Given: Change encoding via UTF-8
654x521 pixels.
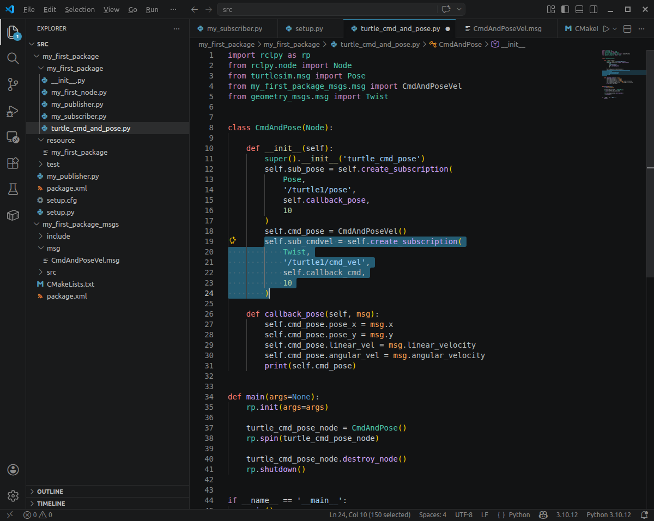Looking at the screenshot, I should [x=464, y=514].
